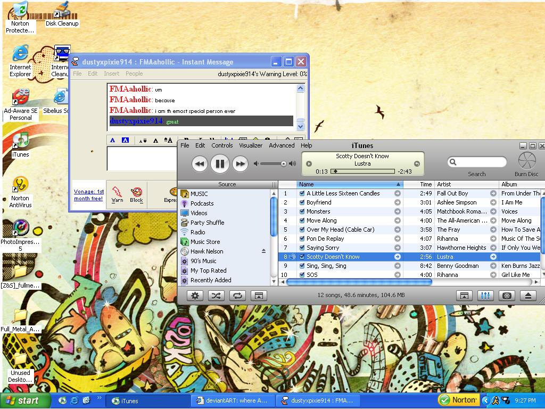Screen dimensions: 545x409
Task: Turn on the iTunes visualizer button
Action: point(507,296)
